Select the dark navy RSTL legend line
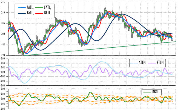The width and height of the screenshot is (178, 110). pos(22,13)
